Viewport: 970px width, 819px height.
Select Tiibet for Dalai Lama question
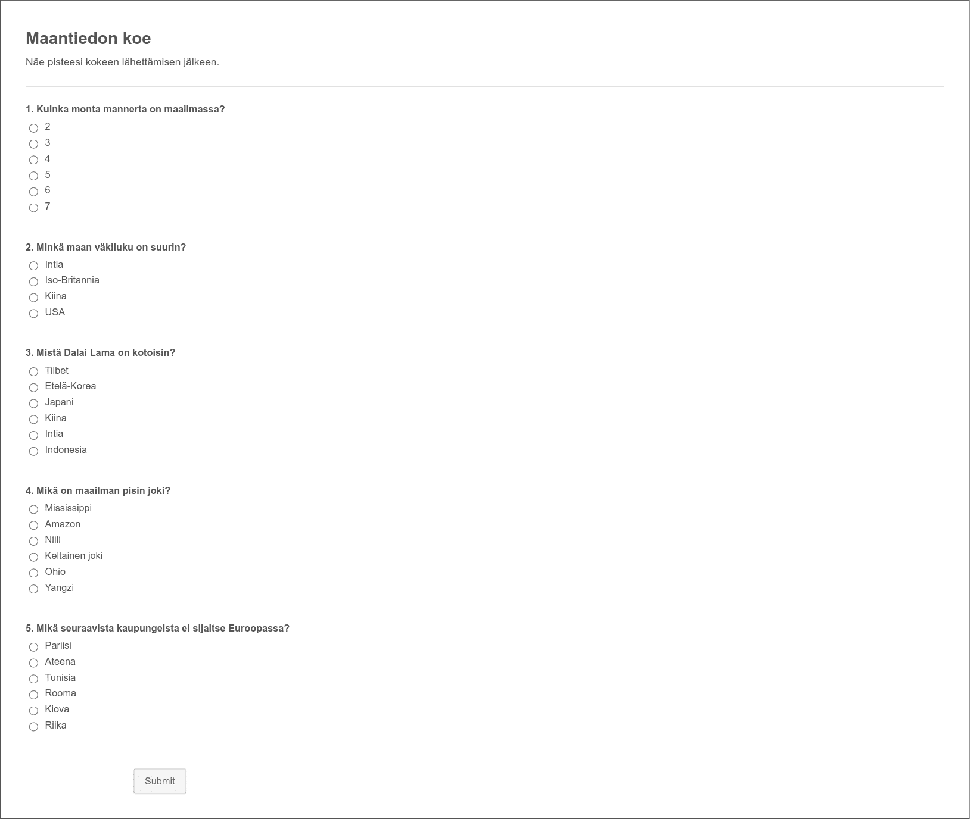(x=33, y=371)
